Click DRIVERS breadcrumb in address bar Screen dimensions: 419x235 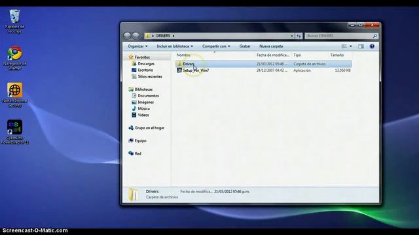tap(163, 36)
